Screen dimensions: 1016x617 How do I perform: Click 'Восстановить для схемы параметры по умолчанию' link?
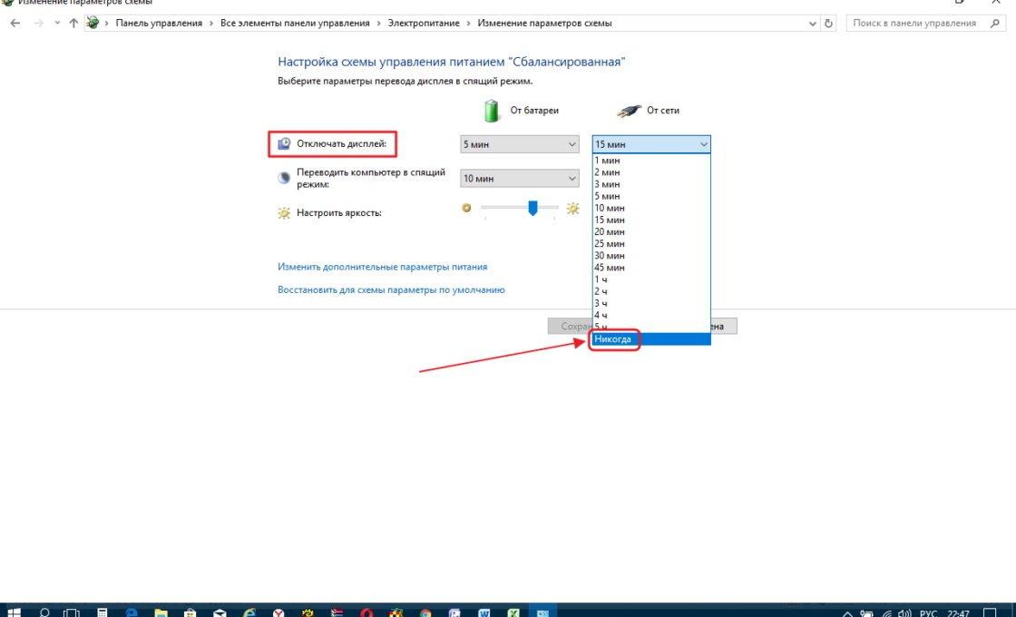click(x=391, y=289)
